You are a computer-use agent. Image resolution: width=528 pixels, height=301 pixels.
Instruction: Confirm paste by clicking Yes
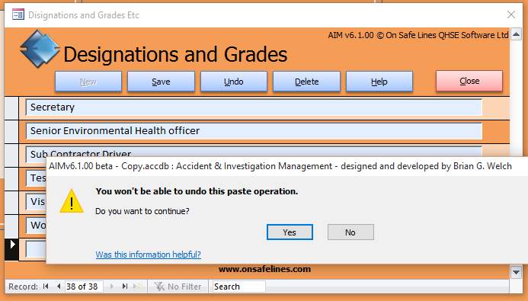point(290,232)
